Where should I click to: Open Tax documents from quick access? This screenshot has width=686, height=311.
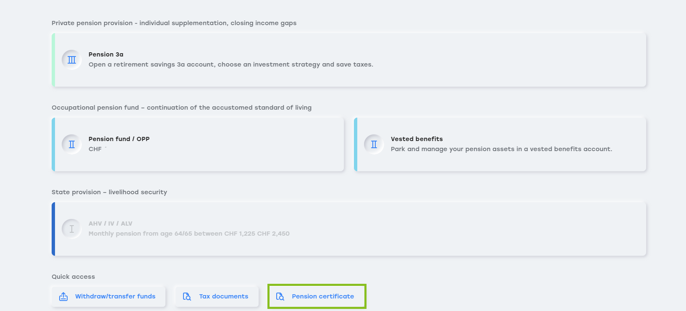[x=223, y=296]
